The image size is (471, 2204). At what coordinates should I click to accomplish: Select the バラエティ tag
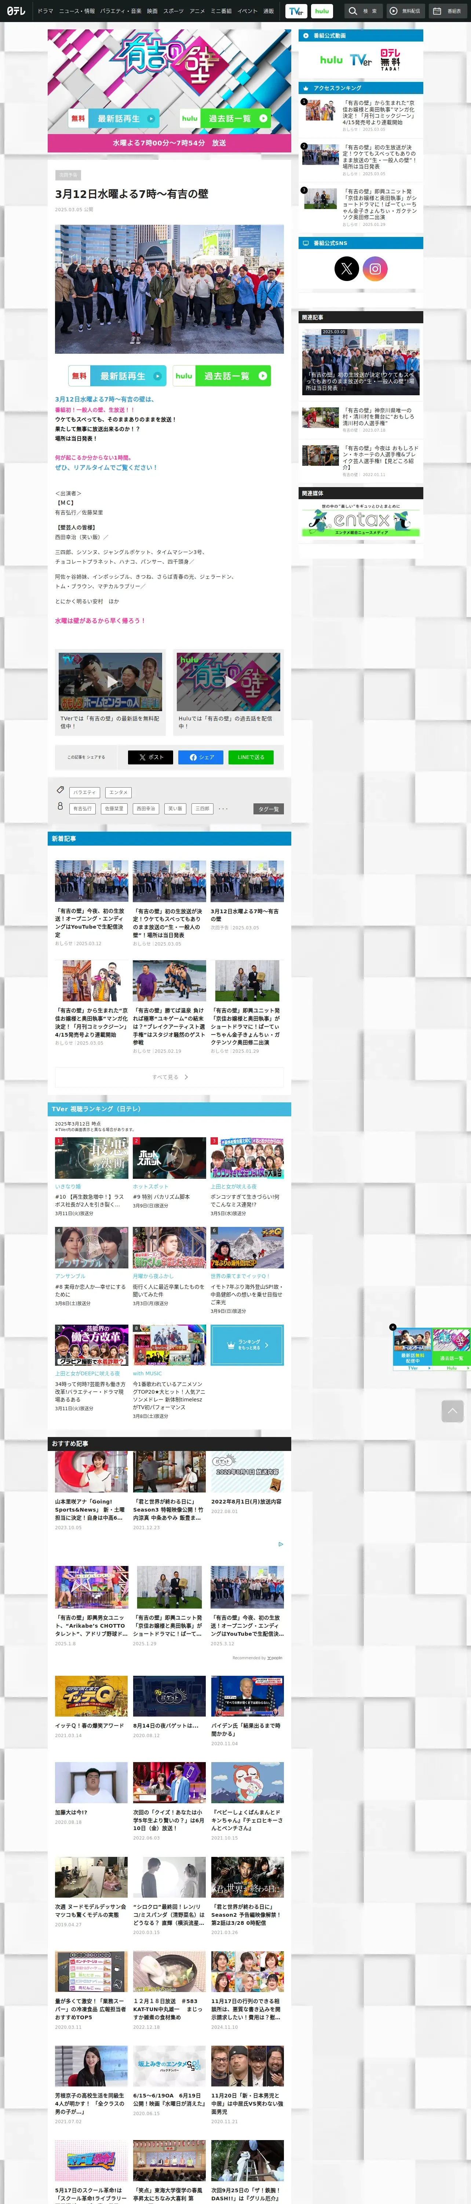pos(85,792)
